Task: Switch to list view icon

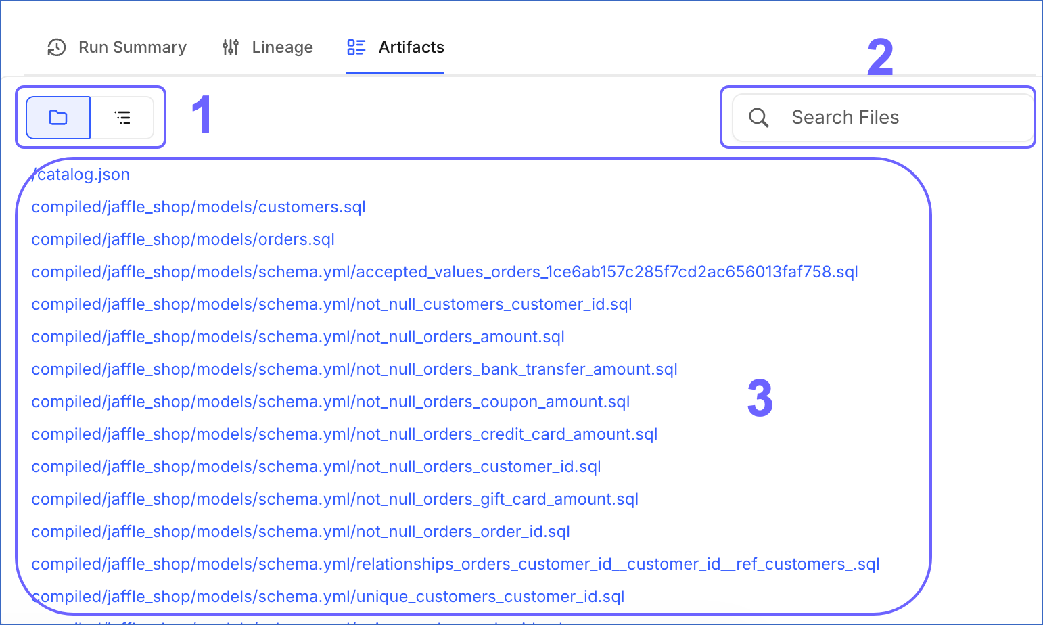Action: tap(122, 118)
